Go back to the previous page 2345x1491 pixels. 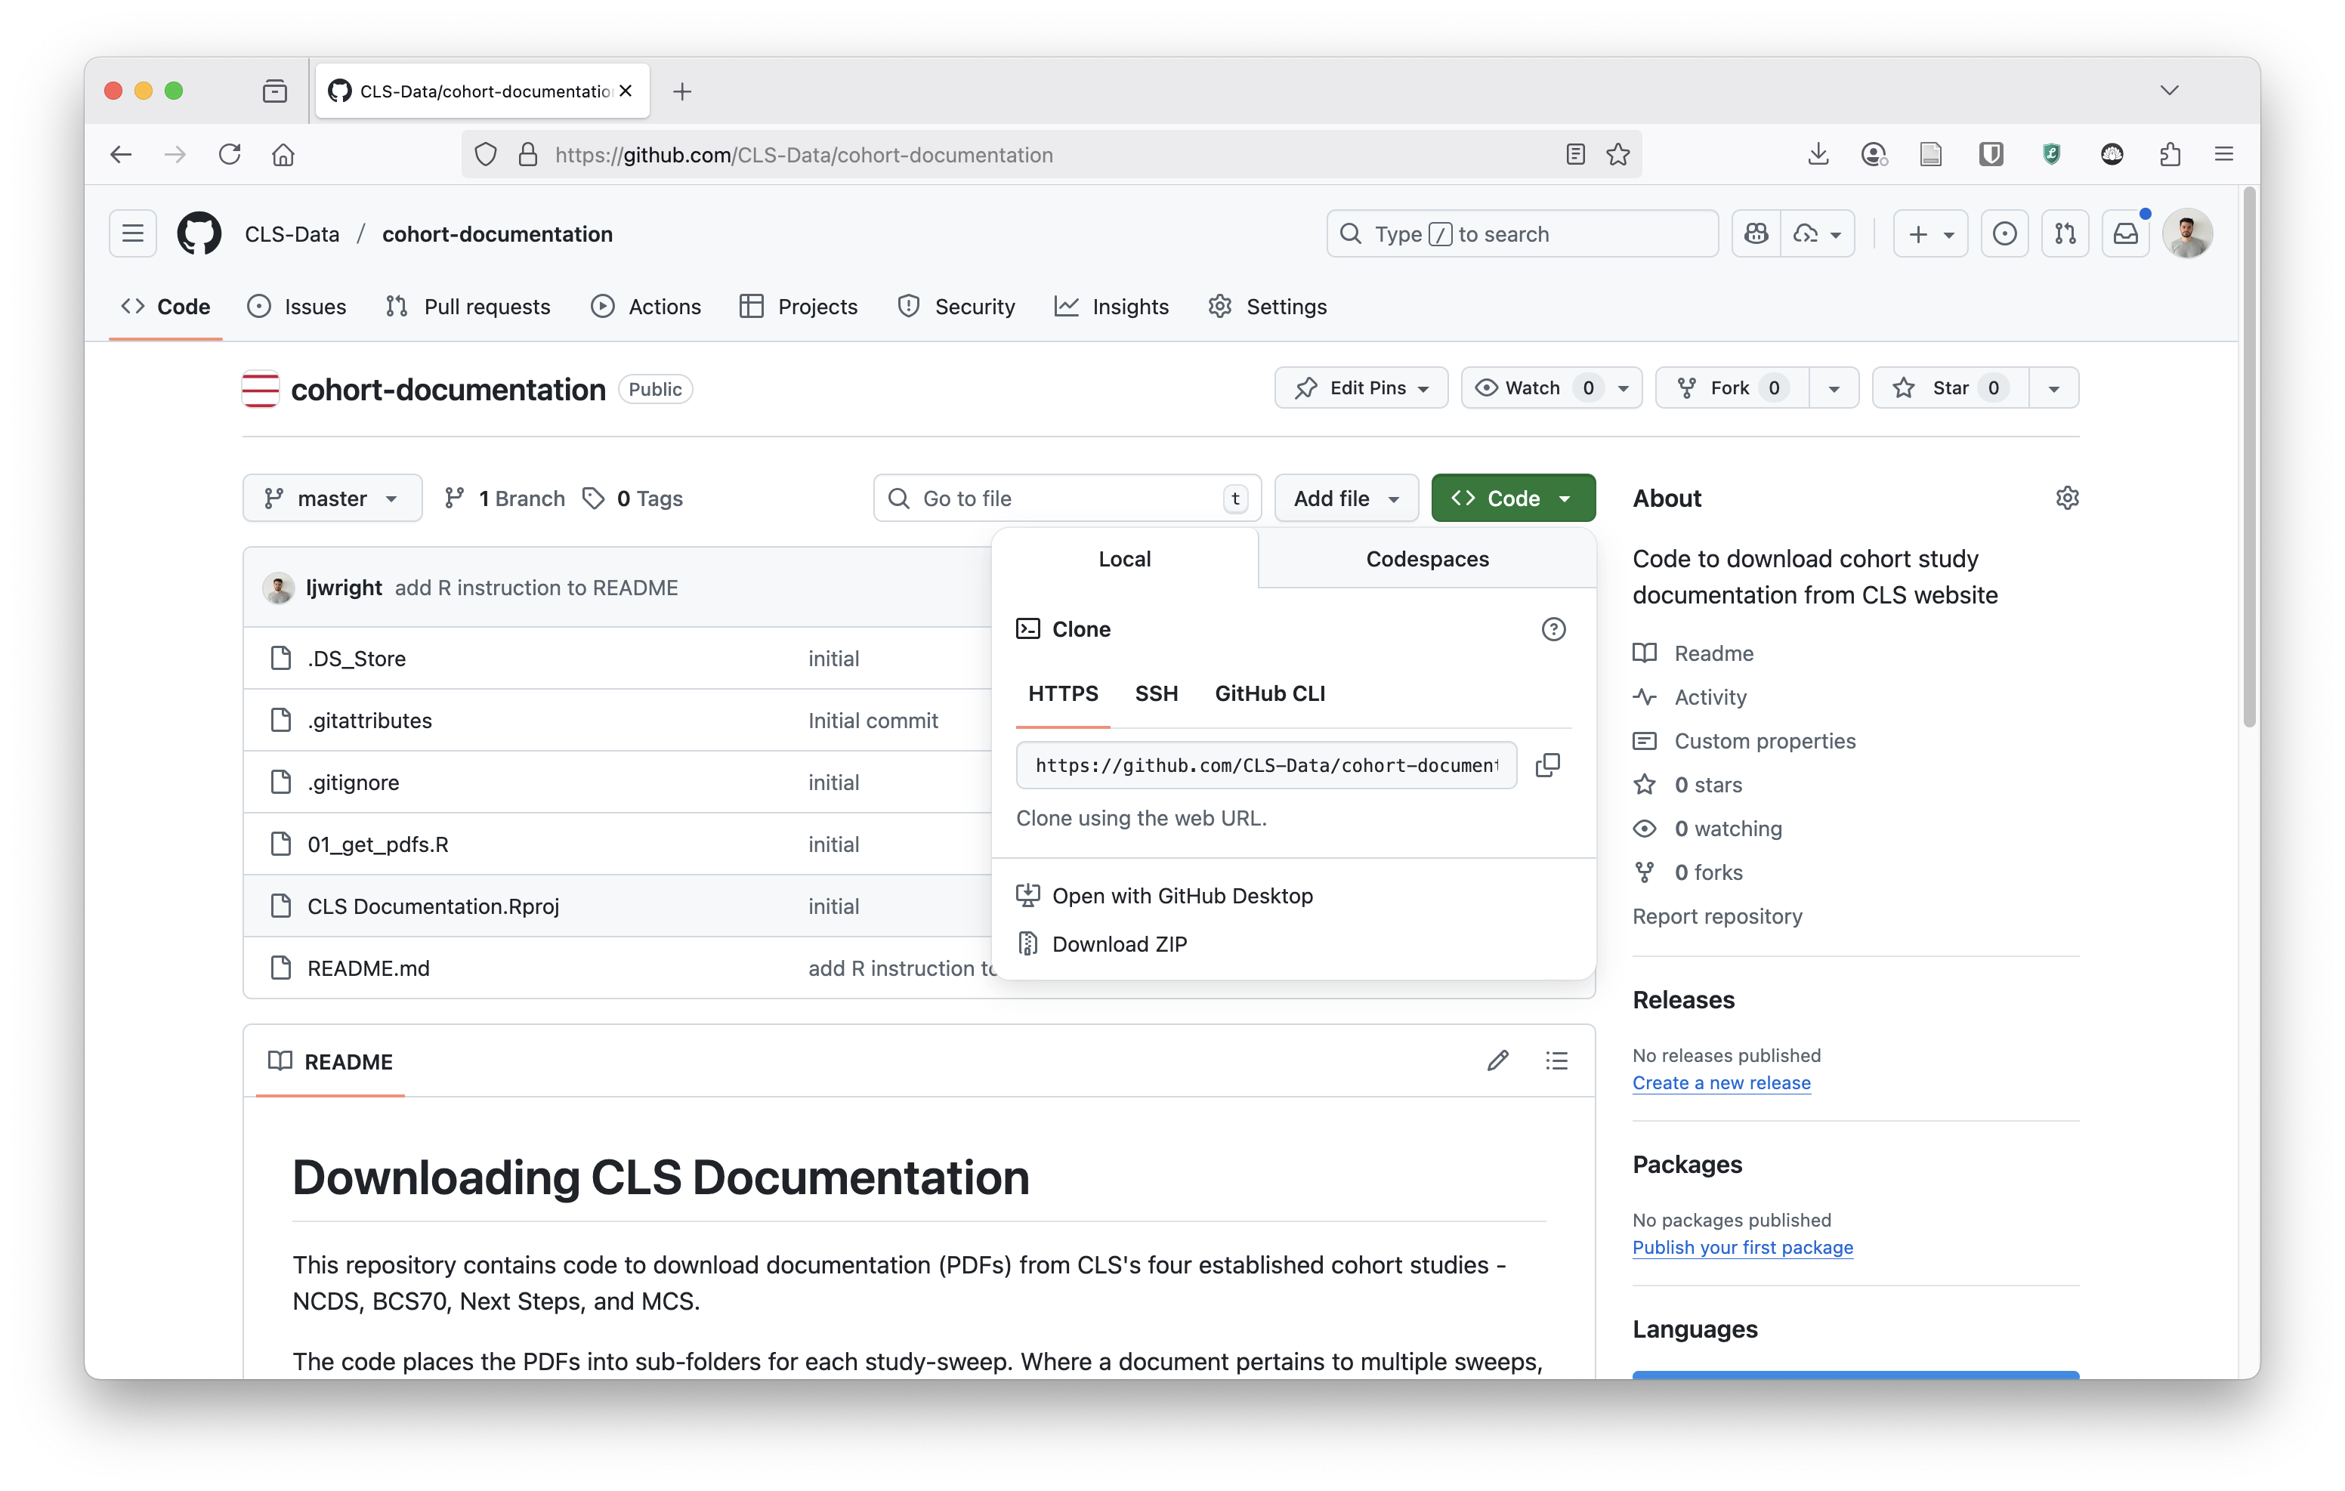[121, 154]
